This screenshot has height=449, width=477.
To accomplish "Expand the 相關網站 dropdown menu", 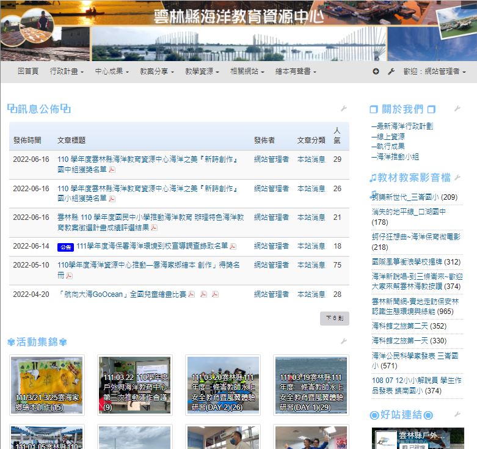I will pos(247,71).
